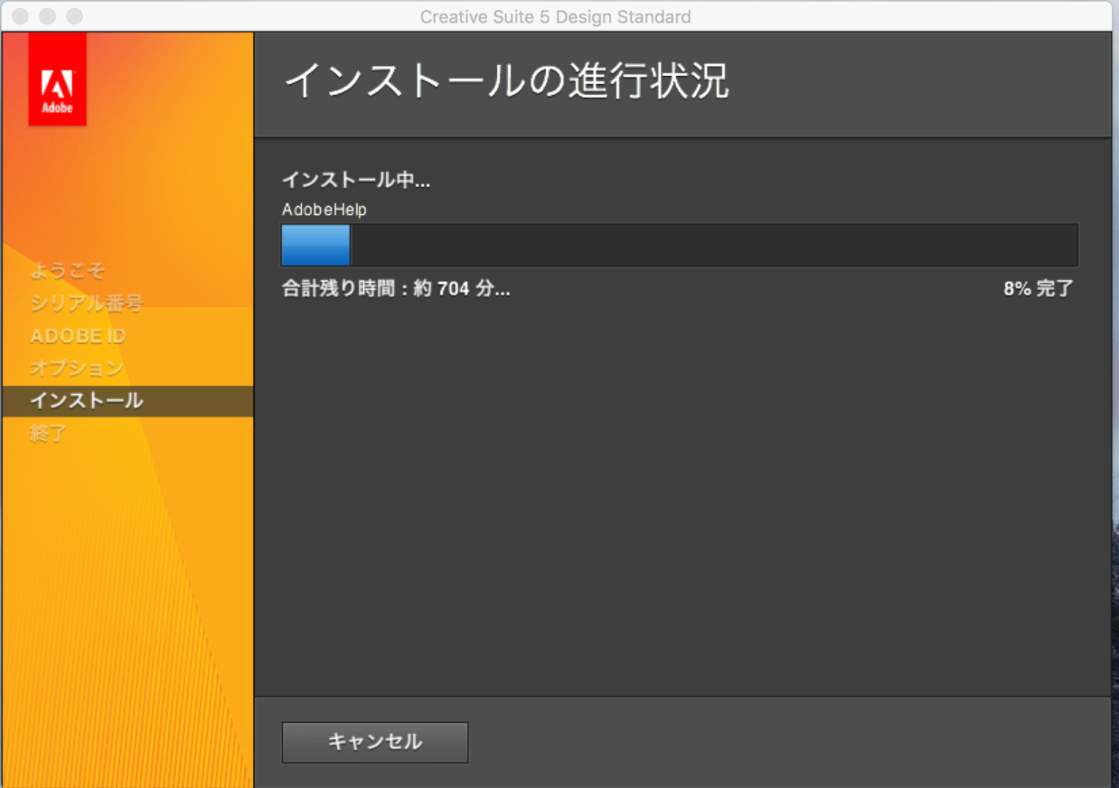Select ADOBE ID step in sidebar
This screenshot has height=788, width=1119.
tap(78, 336)
